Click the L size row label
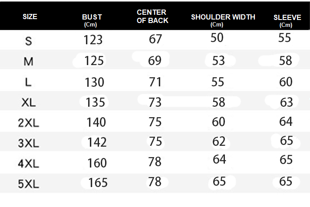 tap(29, 82)
